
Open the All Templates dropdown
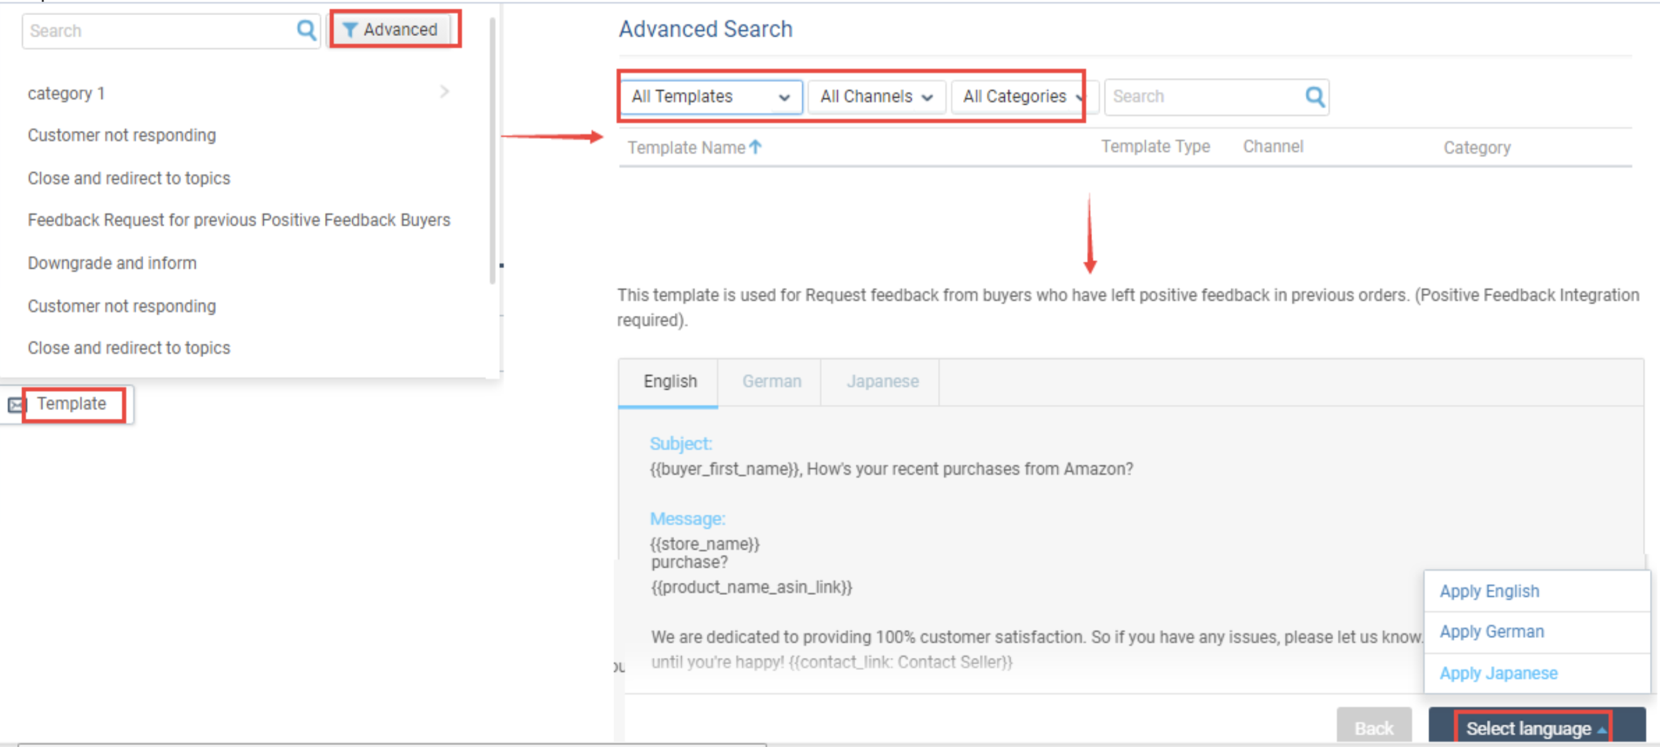711,97
